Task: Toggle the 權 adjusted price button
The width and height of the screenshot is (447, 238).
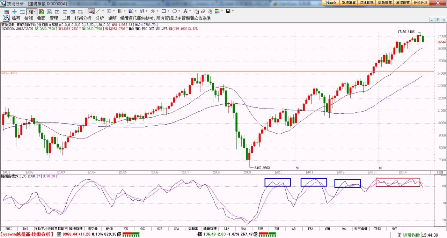Action: pyautogui.click(x=31, y=12)
